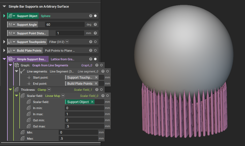
Task: Select the Lattice from Graph block label
Action: (63, 59)
